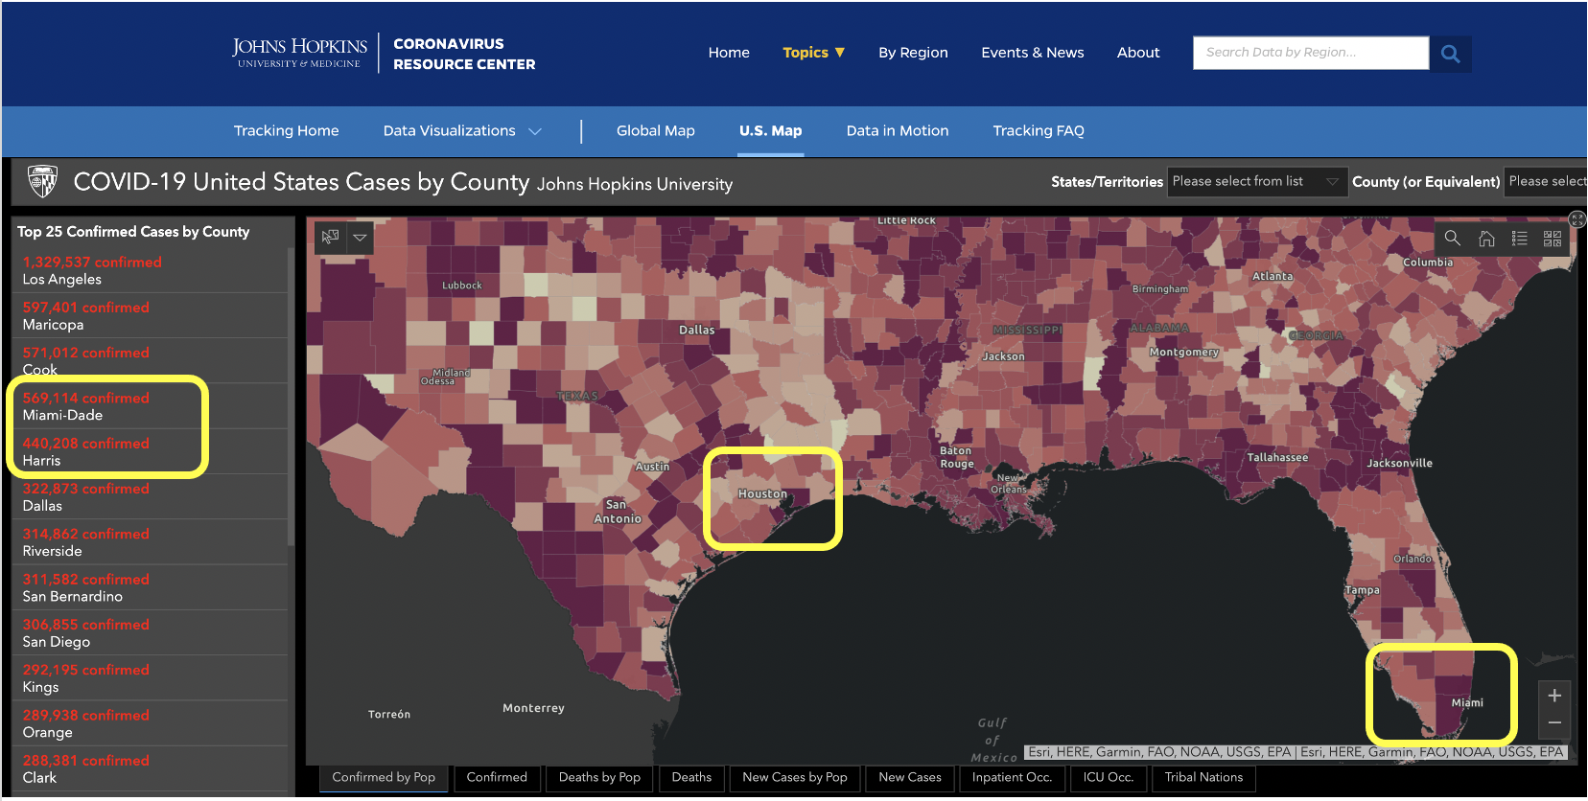Expand the map panel to fullscreen

point(1576,219)
